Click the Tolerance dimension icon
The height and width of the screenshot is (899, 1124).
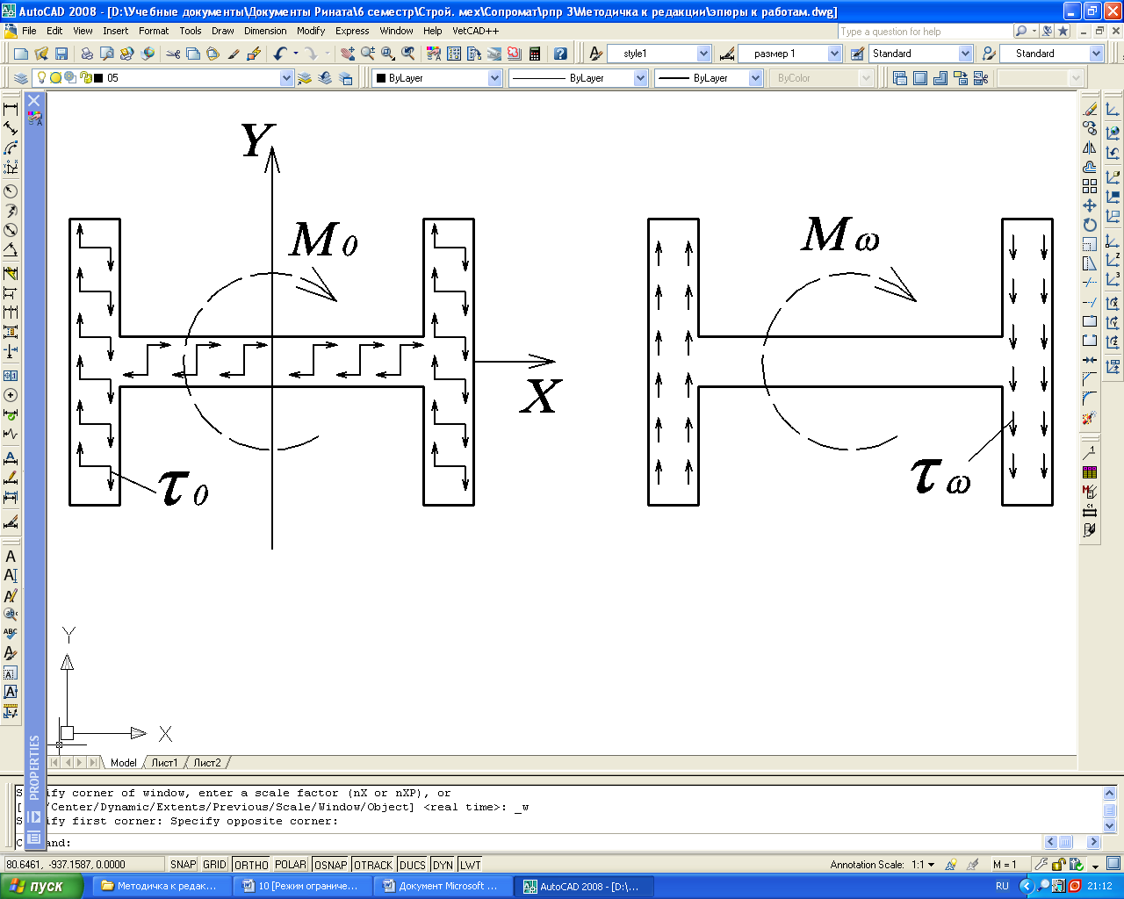[11, 375]
